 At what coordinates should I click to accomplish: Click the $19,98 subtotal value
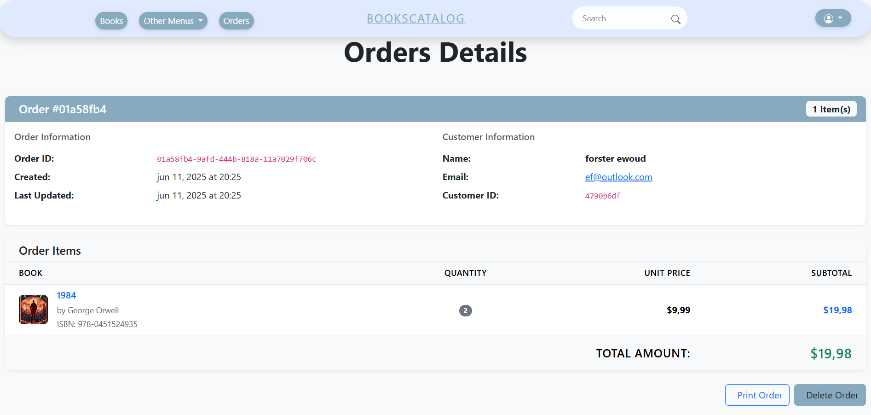(x=837, y=310)
